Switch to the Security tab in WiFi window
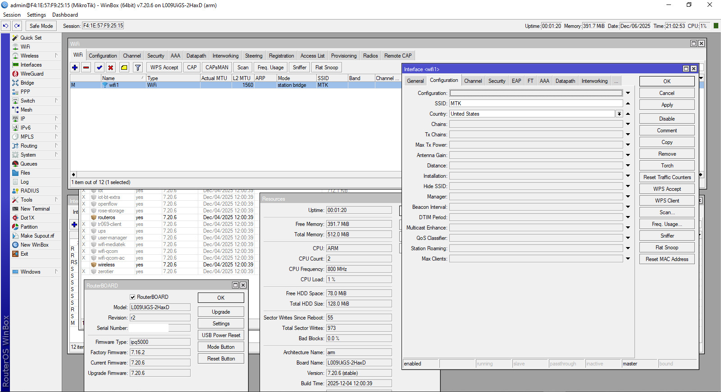Screen dimensions: 721x392 coord(155,56)
